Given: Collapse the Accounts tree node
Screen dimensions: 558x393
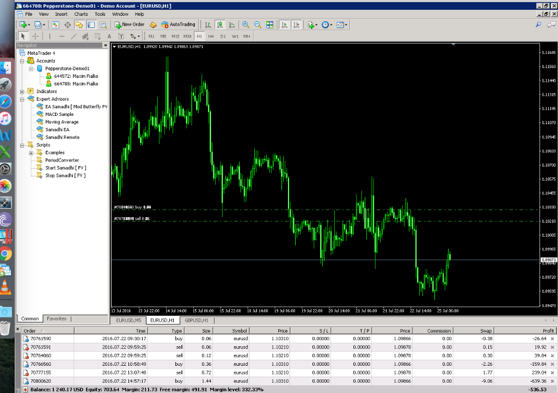Looking at the screenshot, I should pyautogui.click(x=22, y=61).
